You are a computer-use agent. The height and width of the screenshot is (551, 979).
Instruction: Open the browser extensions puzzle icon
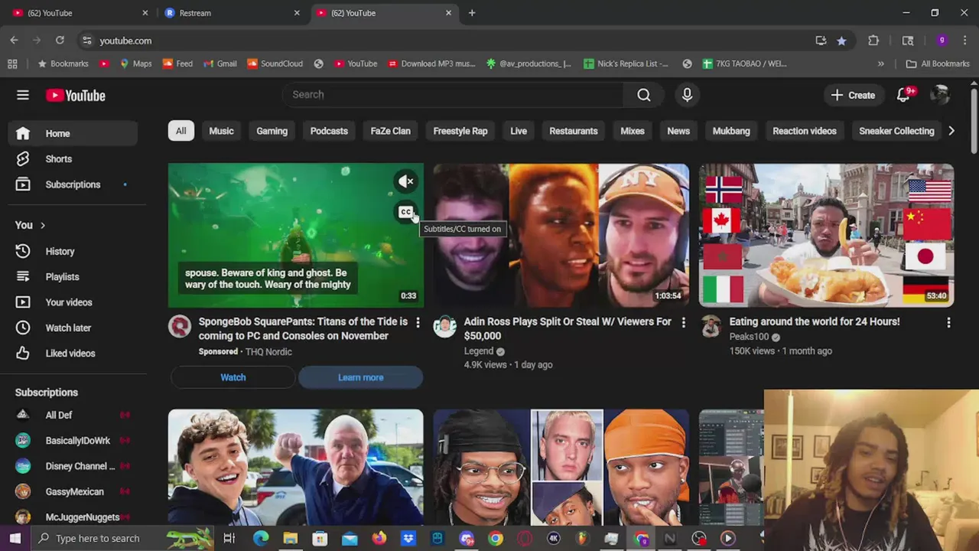[873, 41]
